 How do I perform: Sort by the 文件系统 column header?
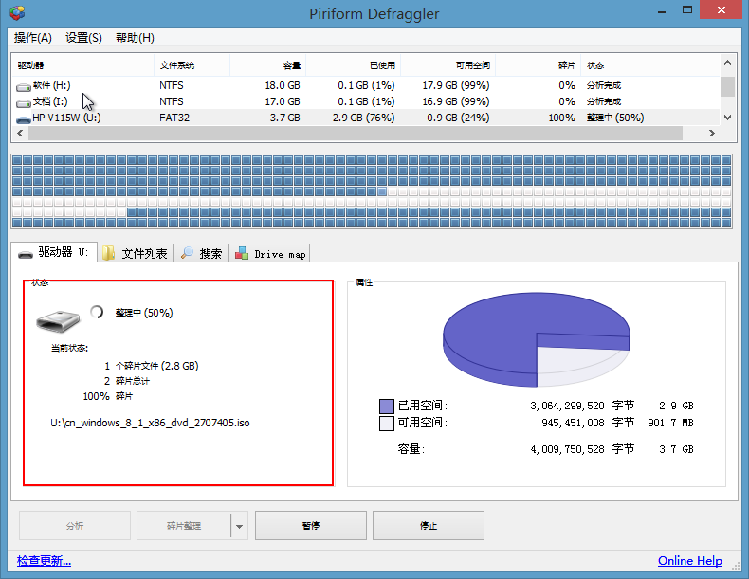pyautogui.click(x=192, y=65)
